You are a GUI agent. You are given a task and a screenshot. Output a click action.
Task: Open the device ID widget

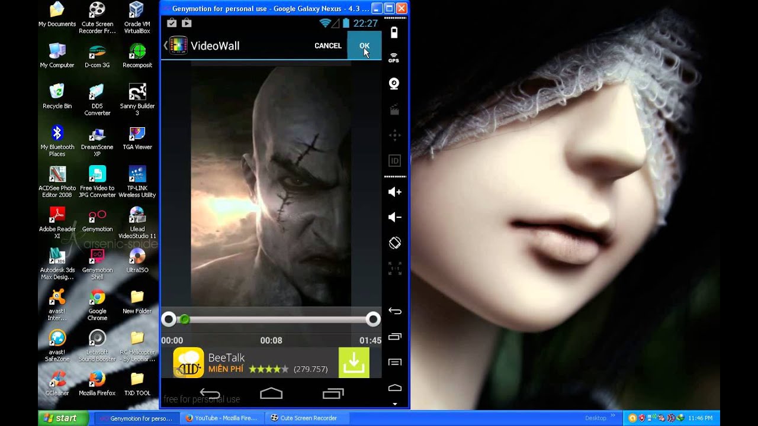pyautogui.click(x=394, y=160)
